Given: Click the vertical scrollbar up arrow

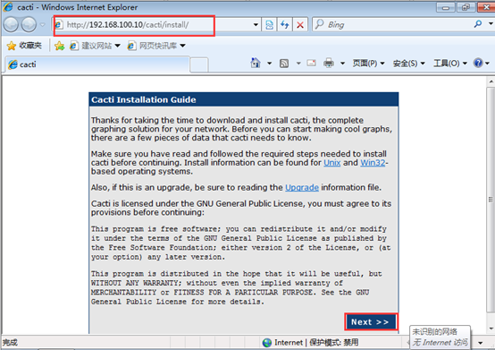Looking at the screenshot, I should point(491,81).
